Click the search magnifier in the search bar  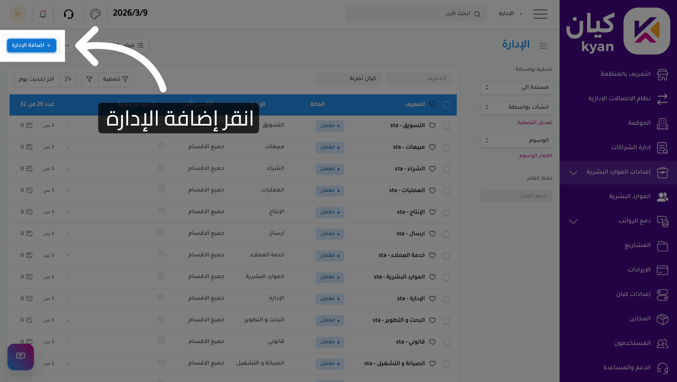(478, 14)
